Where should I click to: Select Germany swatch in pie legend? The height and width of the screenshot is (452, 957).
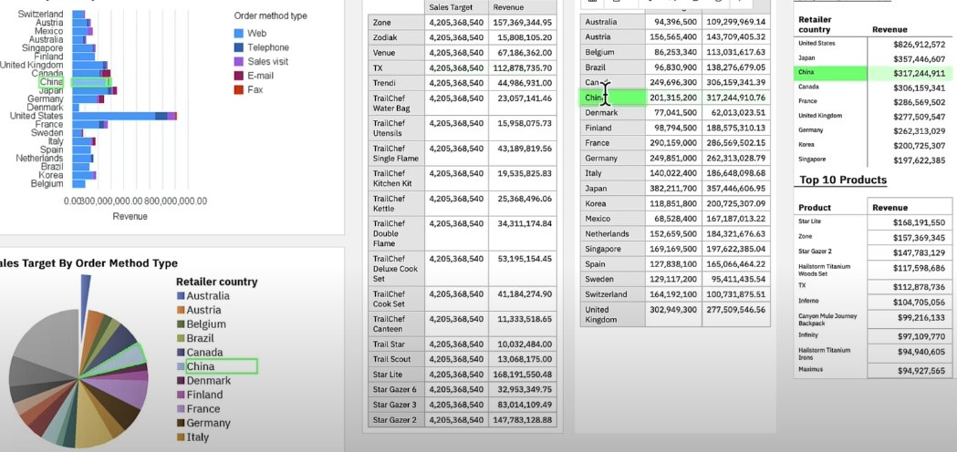pyautogui.click(x=180, y=423)
